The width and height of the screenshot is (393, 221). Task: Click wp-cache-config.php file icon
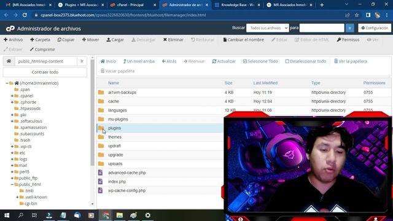pyautogui.click(x=101, y=190)
